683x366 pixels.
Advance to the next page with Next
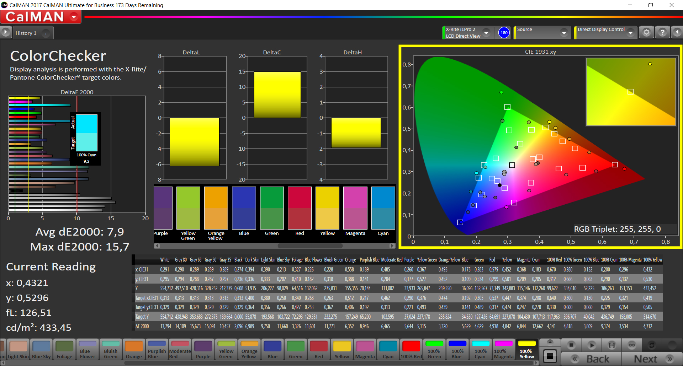click(652, 359)
